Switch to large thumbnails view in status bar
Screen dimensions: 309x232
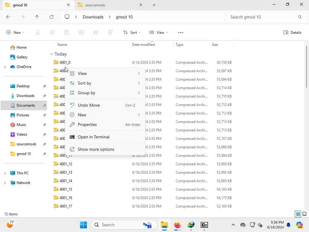tap(304, 214)
